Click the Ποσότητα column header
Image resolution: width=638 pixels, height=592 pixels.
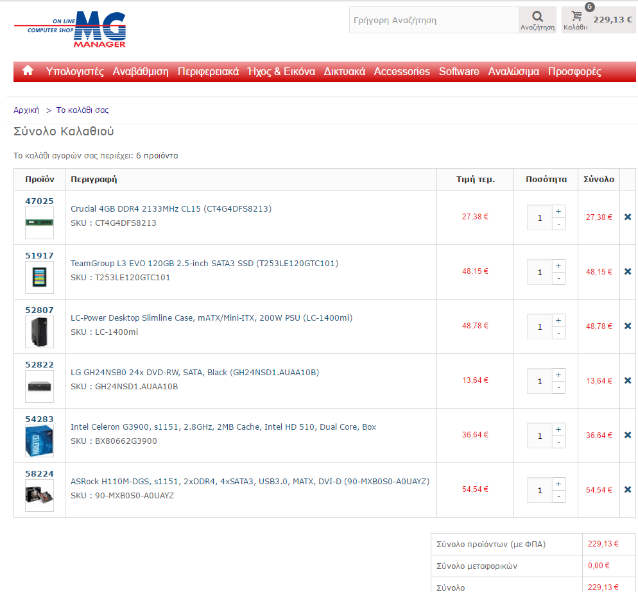546,180
